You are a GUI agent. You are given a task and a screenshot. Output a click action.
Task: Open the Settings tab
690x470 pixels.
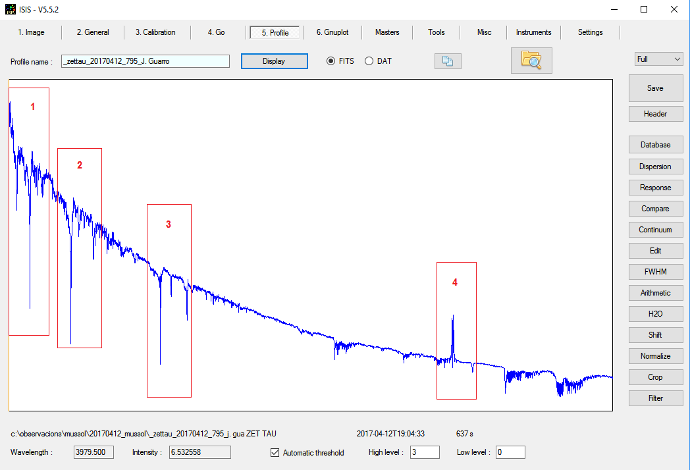pos(590,32)
